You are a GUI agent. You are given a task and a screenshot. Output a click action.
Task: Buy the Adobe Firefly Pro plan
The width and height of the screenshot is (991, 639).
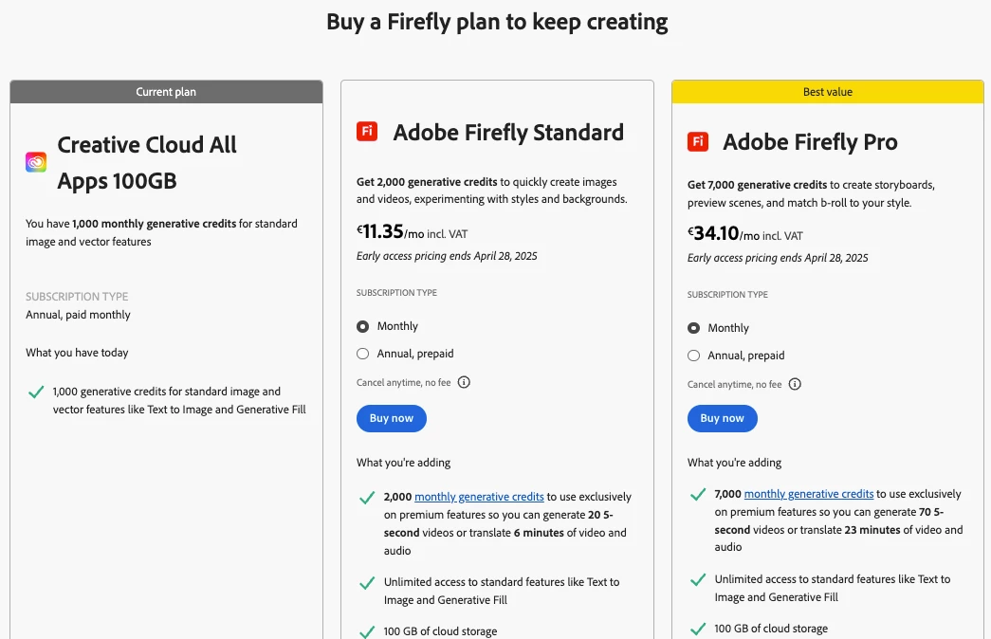point(723,418)
